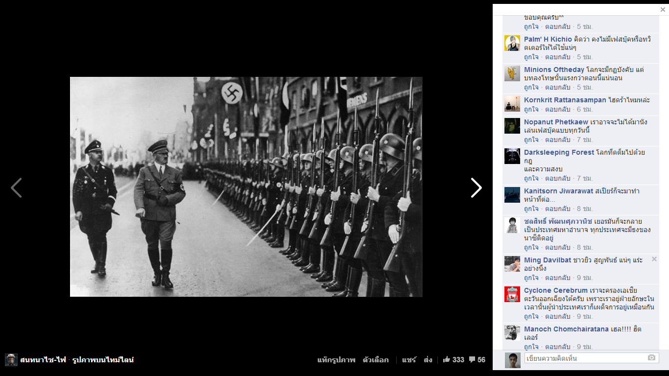Reply to Cyclone Cerebrum via ตอบกลับ
The height and width of the screenshot is (376, 669).
[558, 316]
